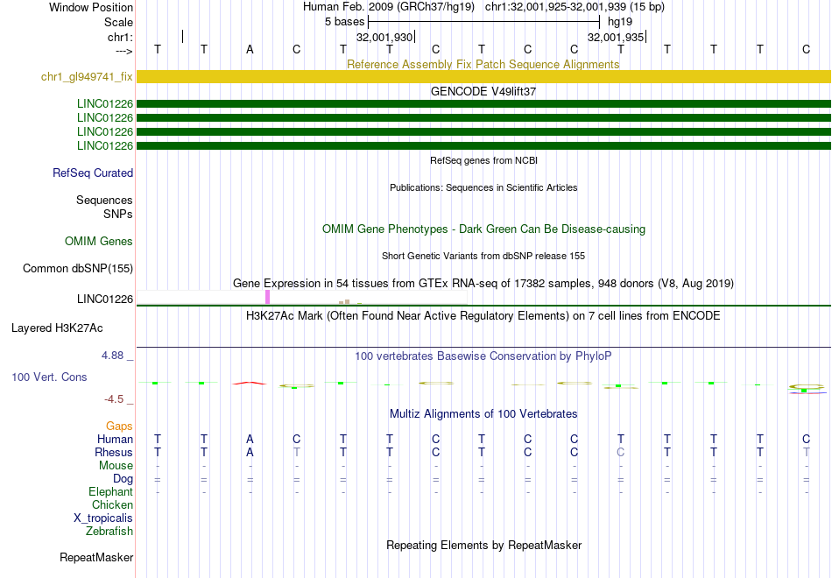Click the Window Position label
832x578 pixels.
click(91, 7)
